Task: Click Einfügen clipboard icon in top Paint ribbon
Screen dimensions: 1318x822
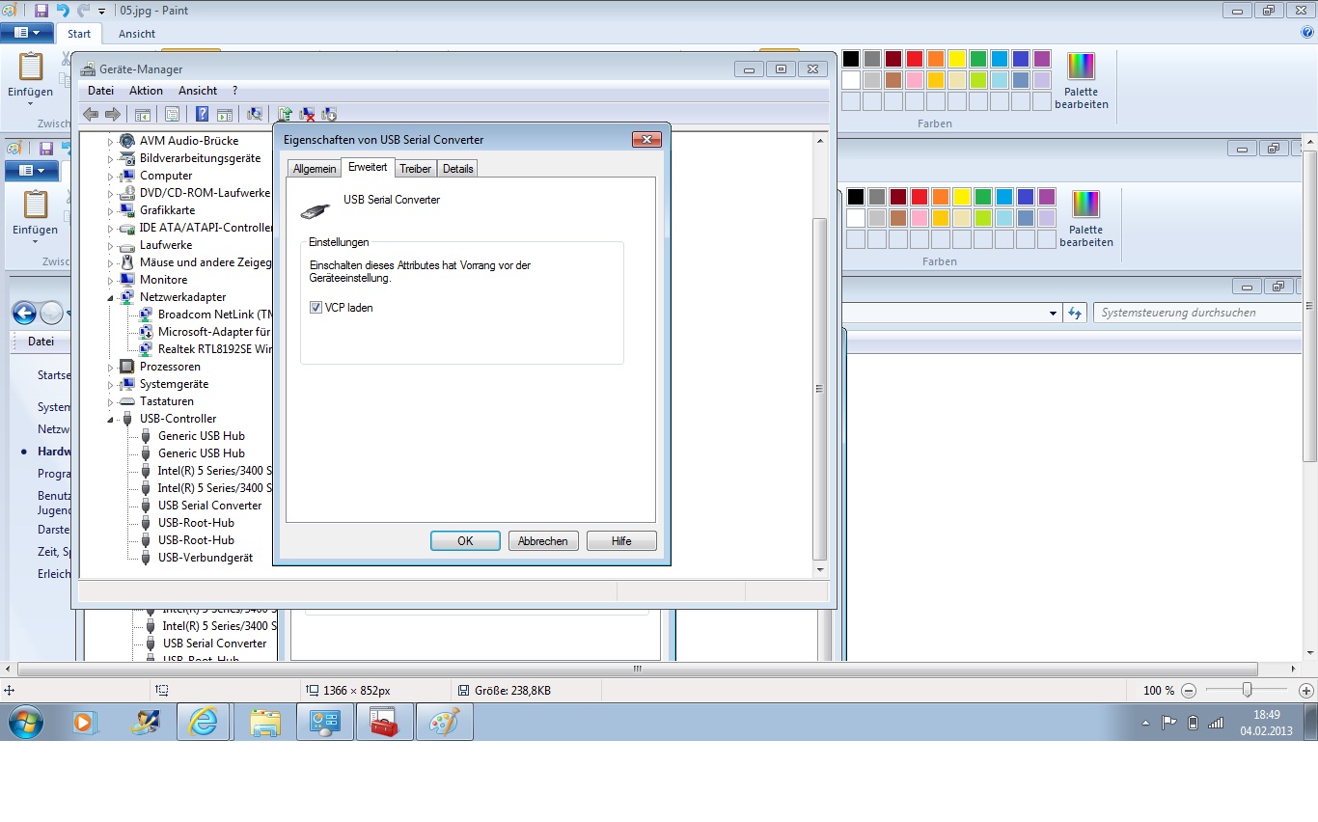Action: 31,68
